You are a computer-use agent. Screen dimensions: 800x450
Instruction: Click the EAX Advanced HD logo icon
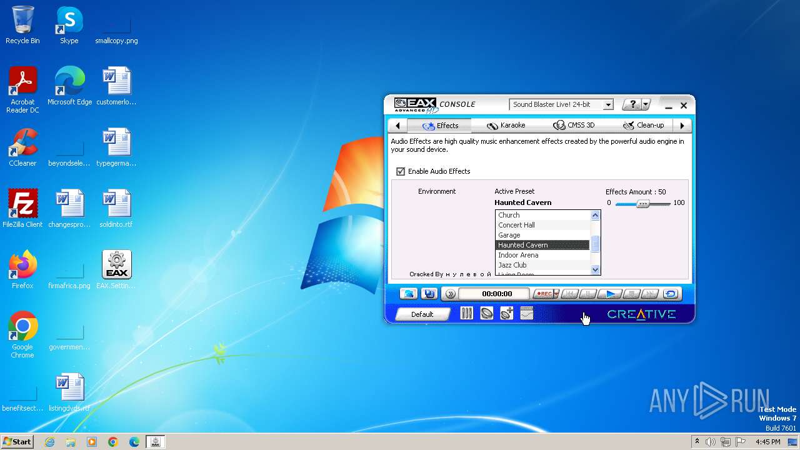point(415,104)
